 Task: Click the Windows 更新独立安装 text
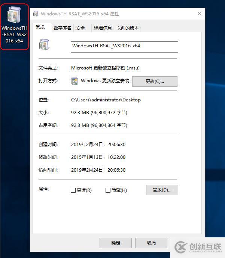point(105,81)
